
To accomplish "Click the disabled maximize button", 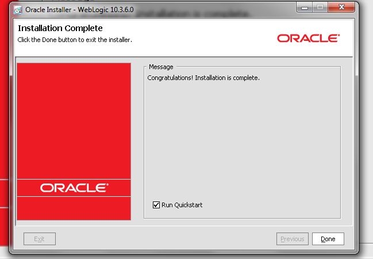I will point(320,7).
